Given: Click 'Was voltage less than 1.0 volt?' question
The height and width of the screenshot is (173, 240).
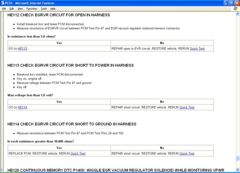Looking at the screenshot, I should 30,95.
